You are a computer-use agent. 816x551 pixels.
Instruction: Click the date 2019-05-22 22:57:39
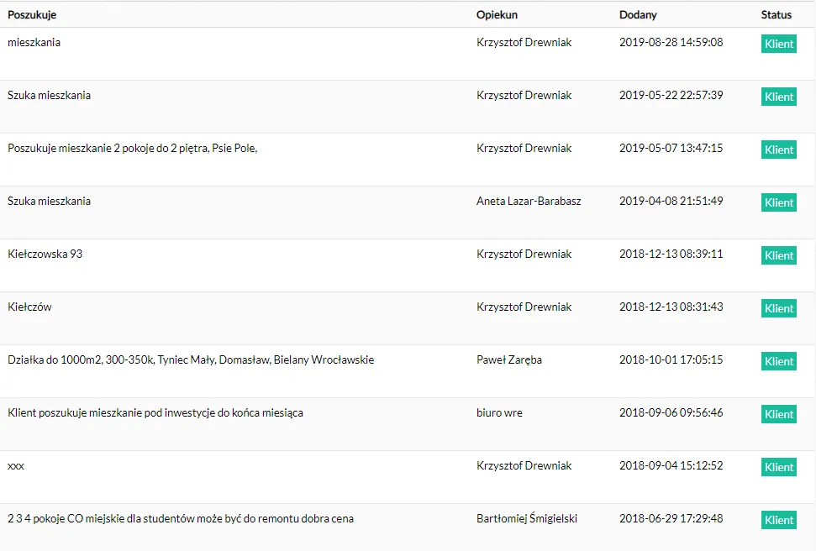point(671,95)
